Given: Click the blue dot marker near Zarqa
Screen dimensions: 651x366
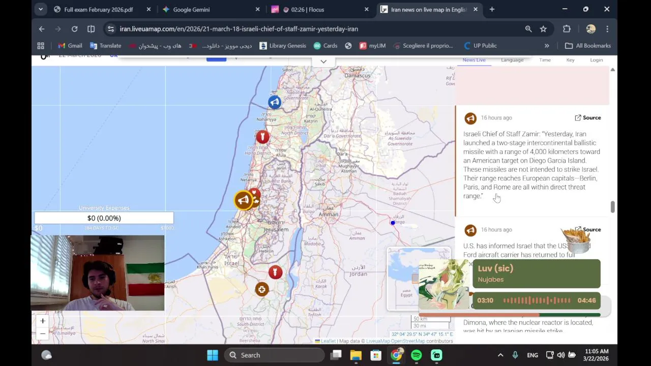Looking at the screenshot, I should (x=393, y=223).
